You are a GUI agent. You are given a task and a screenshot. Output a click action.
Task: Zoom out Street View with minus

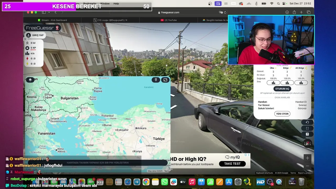pyautogui.click(x=307, y=166)
